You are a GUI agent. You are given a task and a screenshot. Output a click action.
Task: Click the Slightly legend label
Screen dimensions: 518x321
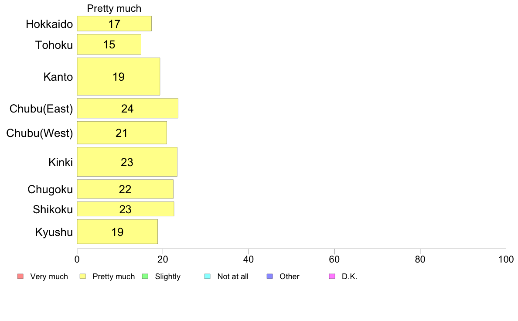168,277
